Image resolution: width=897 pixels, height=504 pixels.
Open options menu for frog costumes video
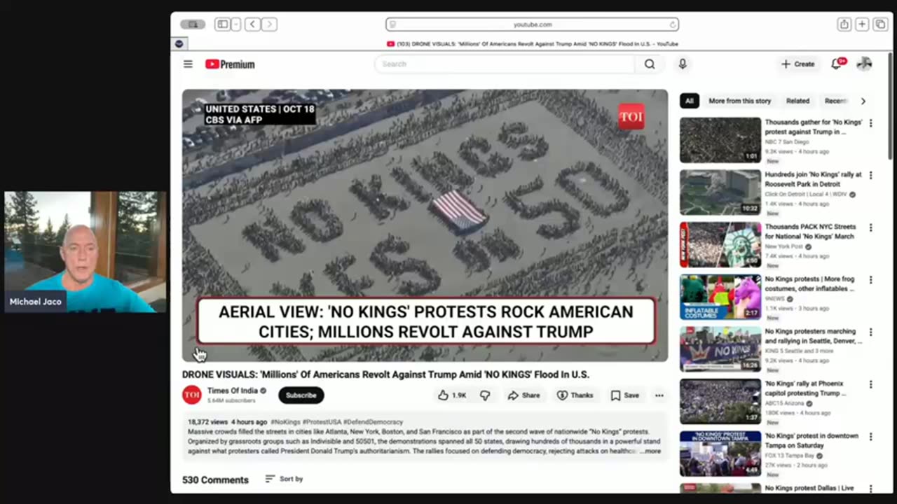(x=871, y=280)
